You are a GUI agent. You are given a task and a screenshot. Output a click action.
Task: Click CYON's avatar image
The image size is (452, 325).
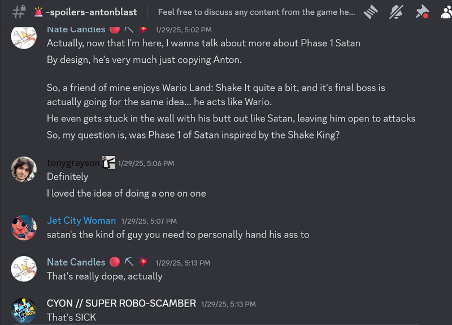[24, 310]
